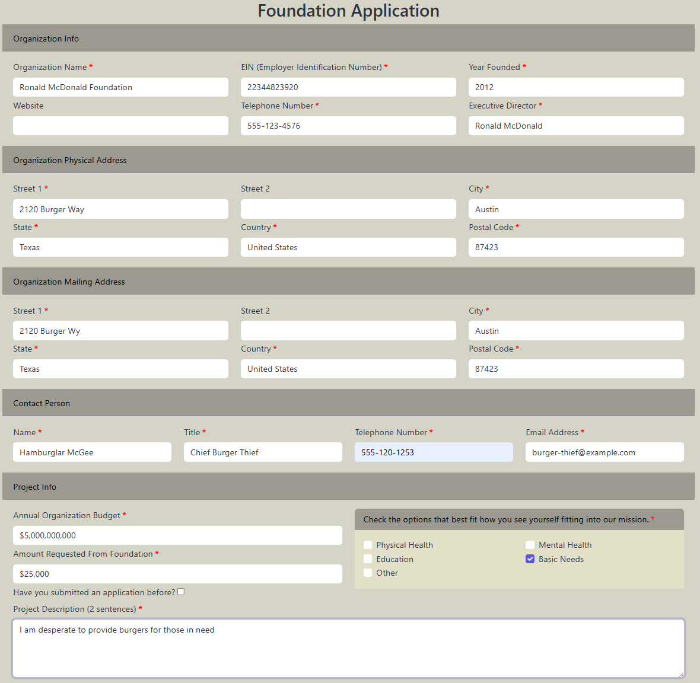The height and width of the screenshot is (683, 700).
Task: Click the Organization Name input field
Action: (x=120, y=87)
